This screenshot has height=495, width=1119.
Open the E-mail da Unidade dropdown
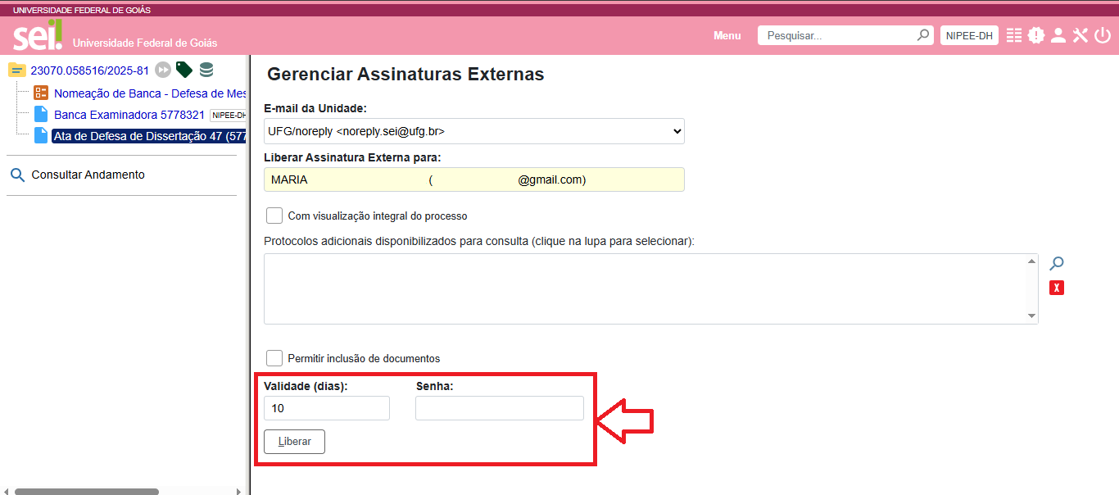coord(473,131)
